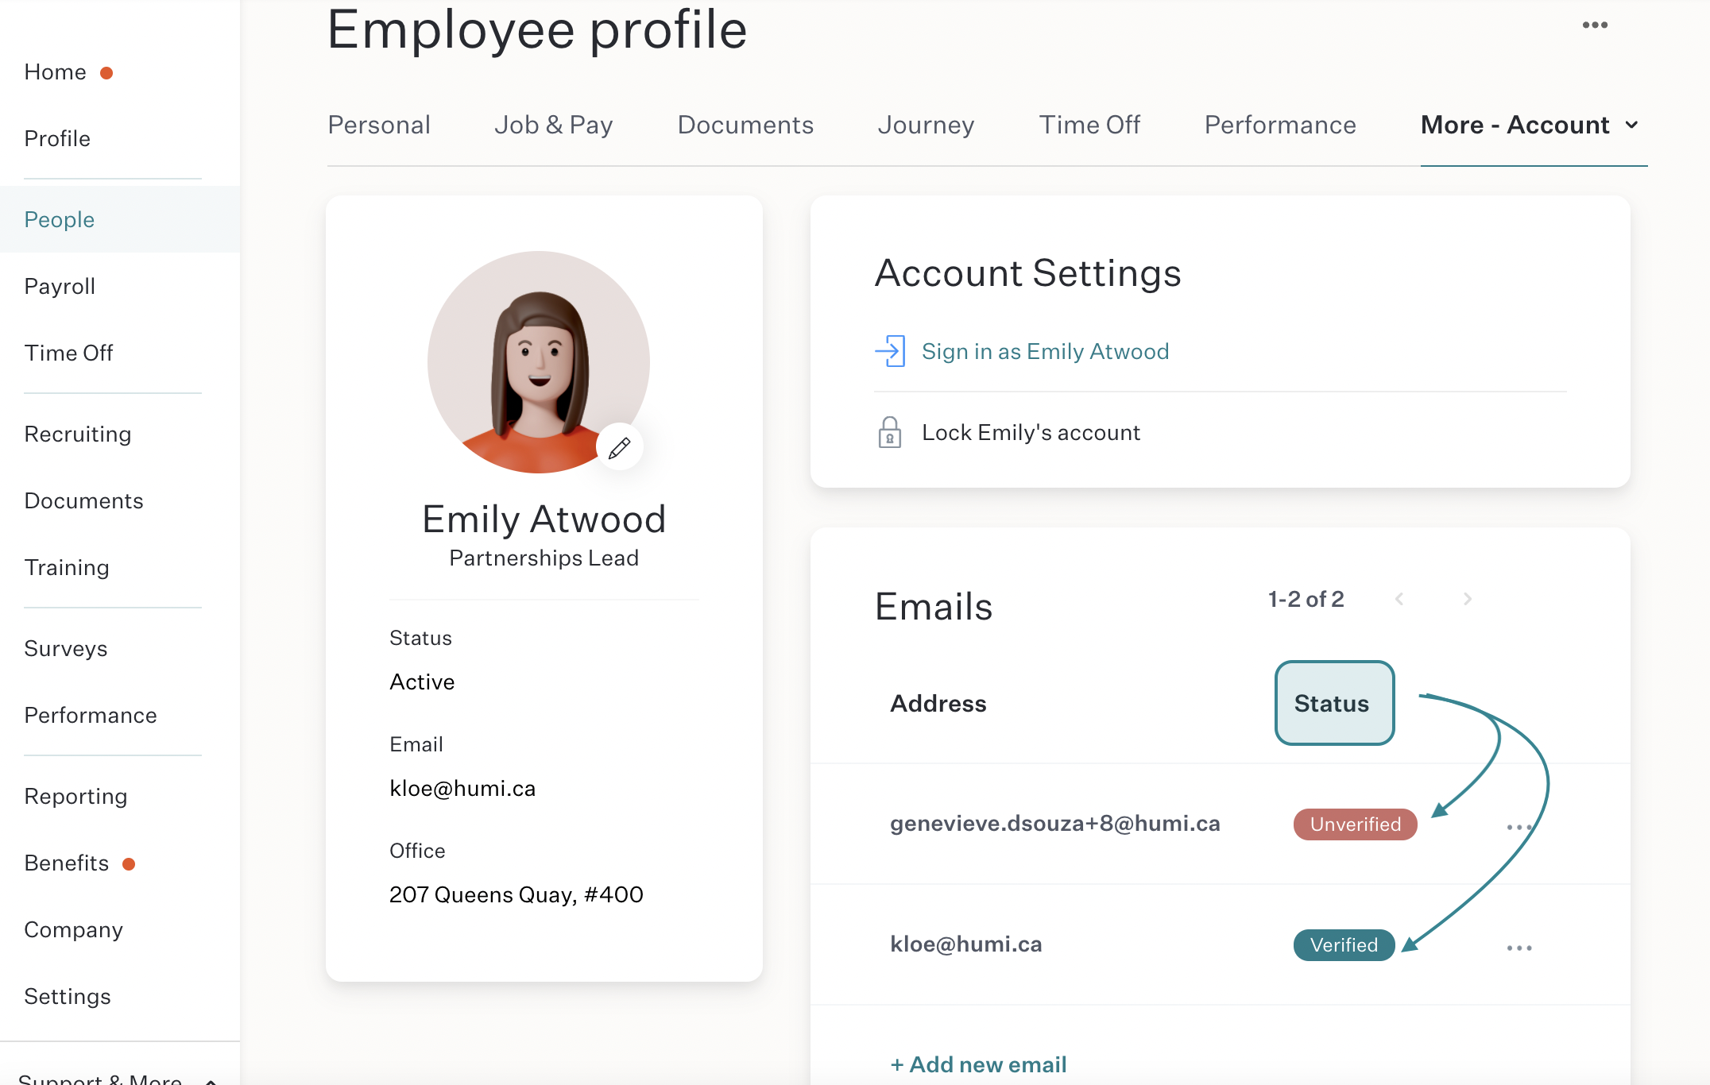Open Recruiting in sidebar

(x=78, y=434)
